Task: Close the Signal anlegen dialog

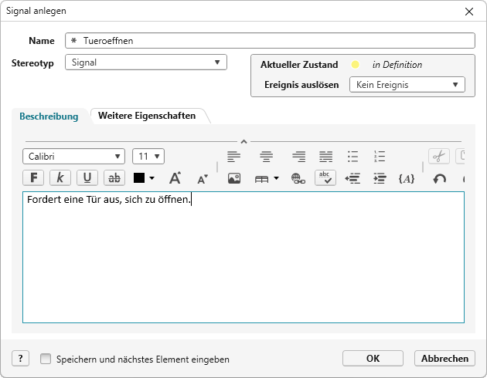Action: [469, 12]
